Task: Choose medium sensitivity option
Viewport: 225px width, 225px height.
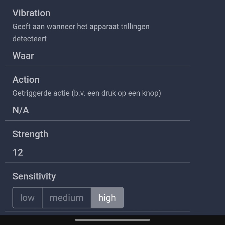Action: (x=66, y=198)
